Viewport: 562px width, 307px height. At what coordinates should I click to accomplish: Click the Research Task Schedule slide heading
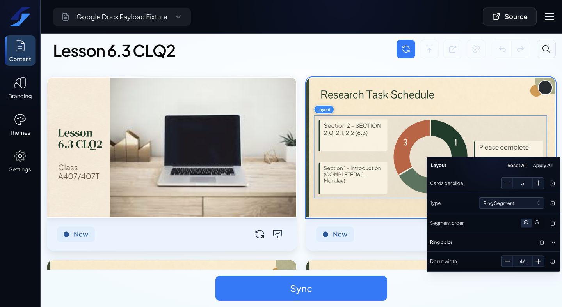coord(377,95)
